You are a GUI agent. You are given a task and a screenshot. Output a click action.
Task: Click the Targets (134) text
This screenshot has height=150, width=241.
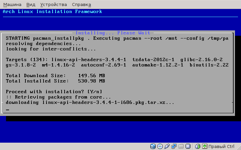27,59
